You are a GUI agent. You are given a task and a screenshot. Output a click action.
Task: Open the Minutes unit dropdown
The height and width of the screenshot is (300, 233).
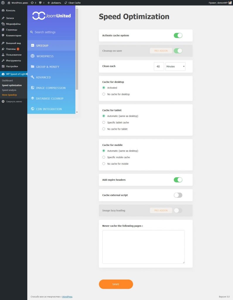tap(175, 67)
